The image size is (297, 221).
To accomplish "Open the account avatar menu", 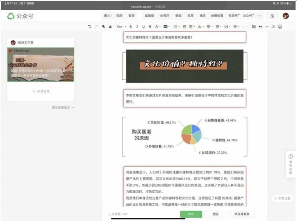I will (x=286, y=16).
